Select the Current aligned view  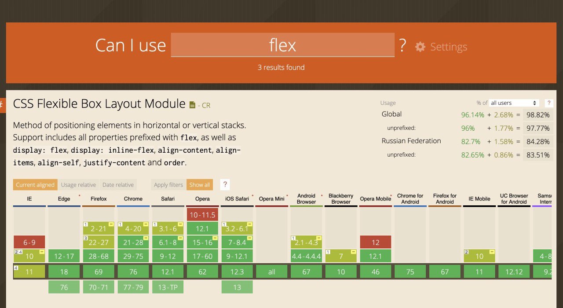[35, 185]
